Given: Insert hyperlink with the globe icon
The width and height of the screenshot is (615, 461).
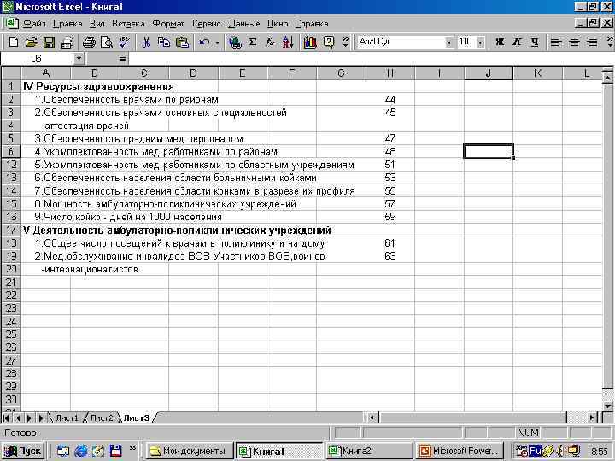Looking at the screenshot, I should 235,42.
